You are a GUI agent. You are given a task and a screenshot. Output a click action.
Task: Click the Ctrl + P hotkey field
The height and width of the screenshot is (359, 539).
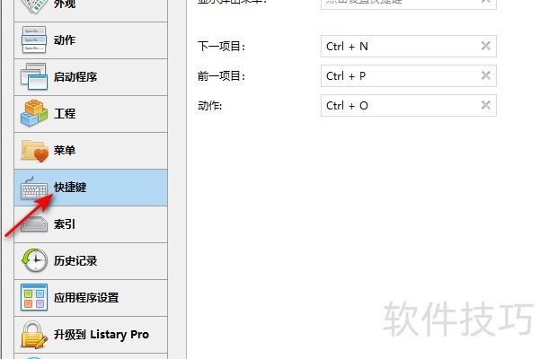[409, 75]
